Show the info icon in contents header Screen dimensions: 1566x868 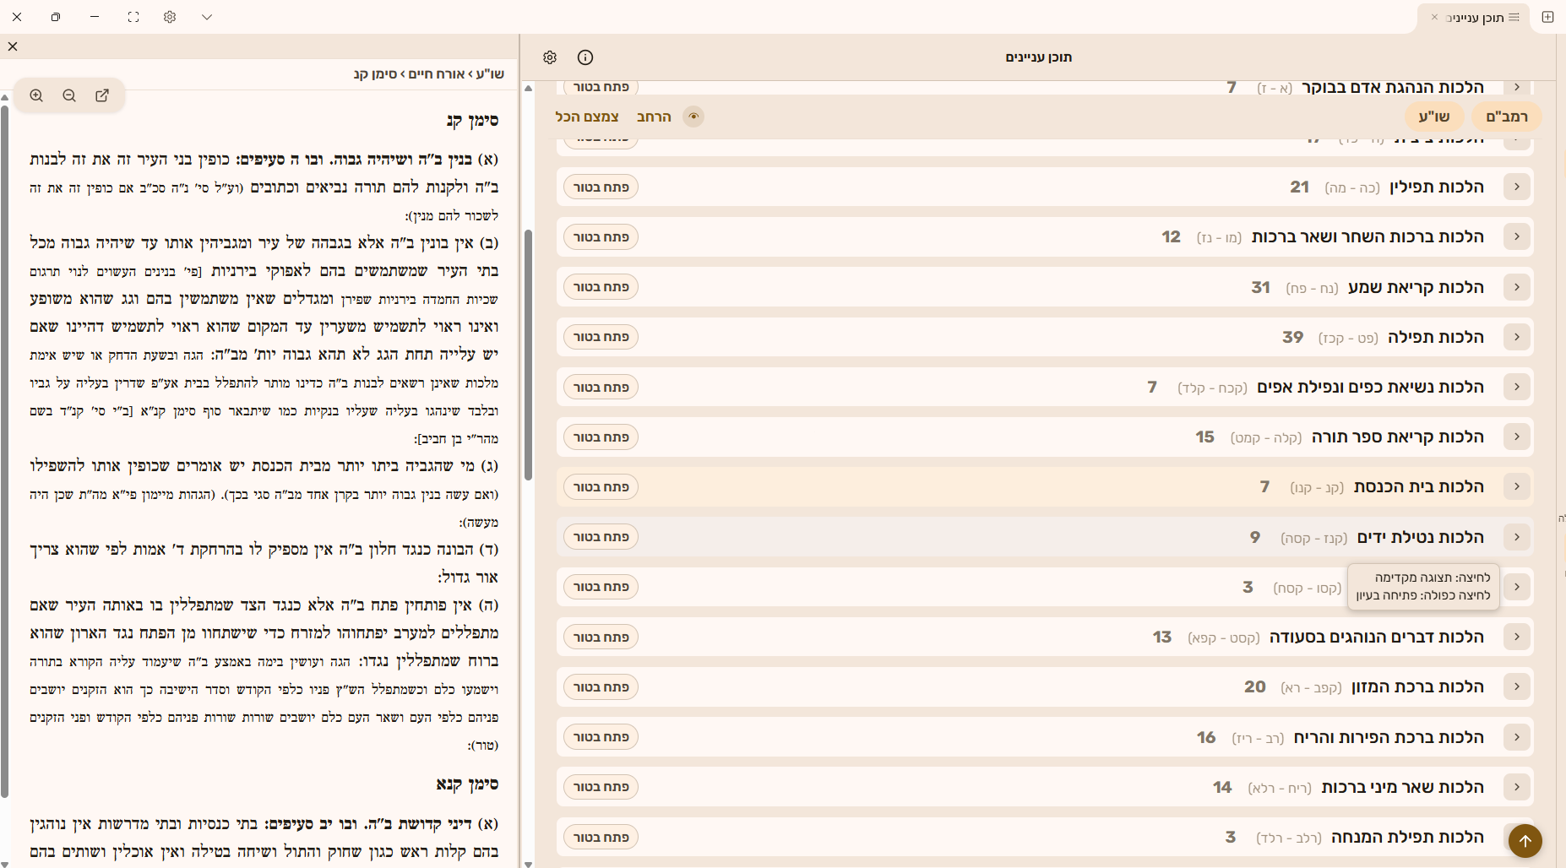point(585,57)
